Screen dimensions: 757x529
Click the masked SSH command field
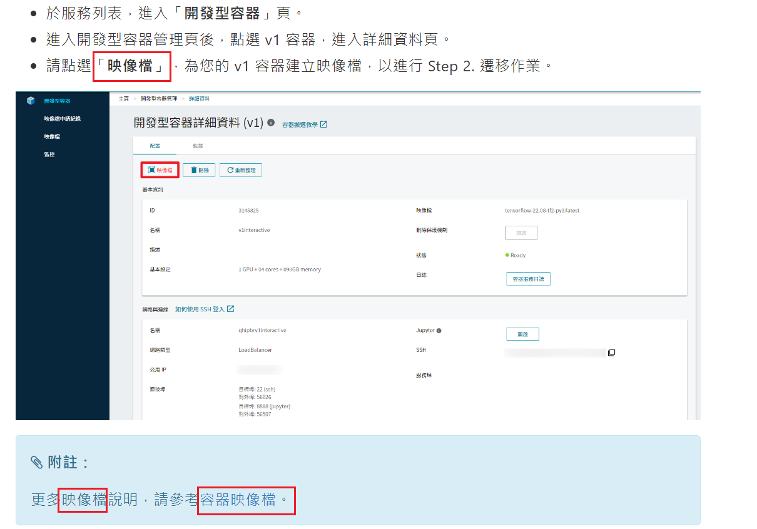click(554, 352)
